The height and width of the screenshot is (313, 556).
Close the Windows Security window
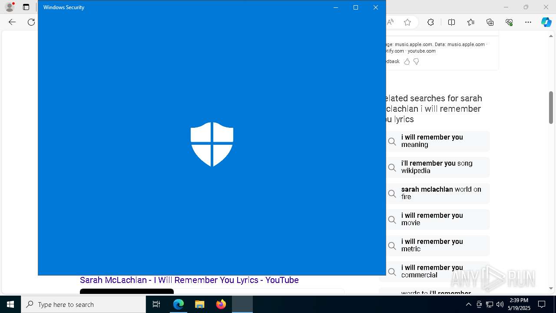[x=376, y=7]
